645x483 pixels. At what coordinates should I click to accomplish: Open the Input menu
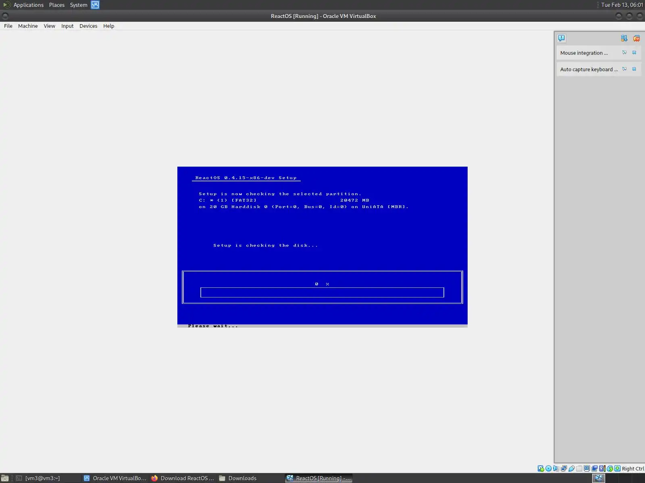67,26
